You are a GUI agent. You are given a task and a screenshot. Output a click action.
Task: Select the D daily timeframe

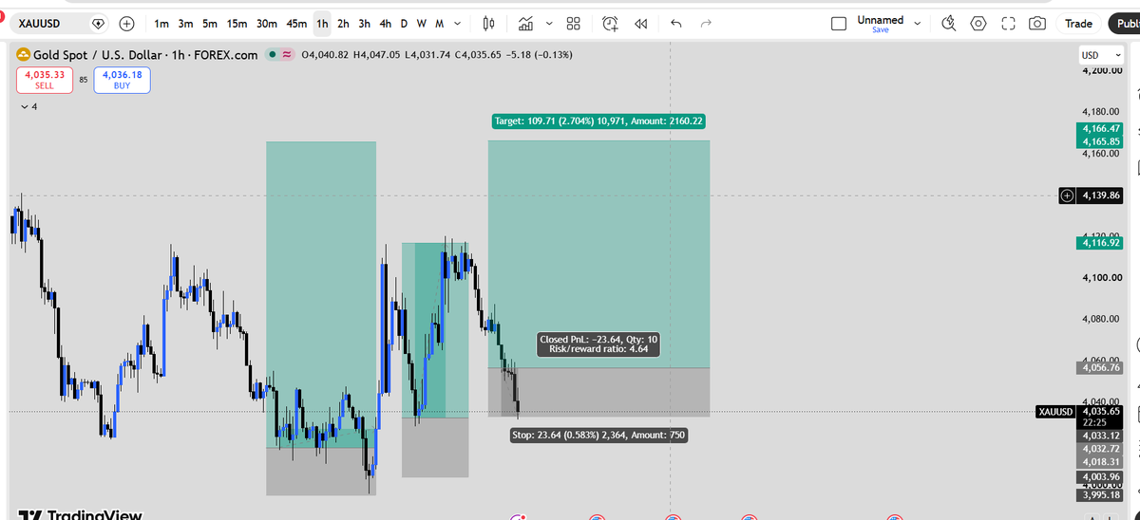coord(405,23)
